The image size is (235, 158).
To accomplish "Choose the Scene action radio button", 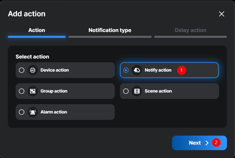I will pos(126,91).
